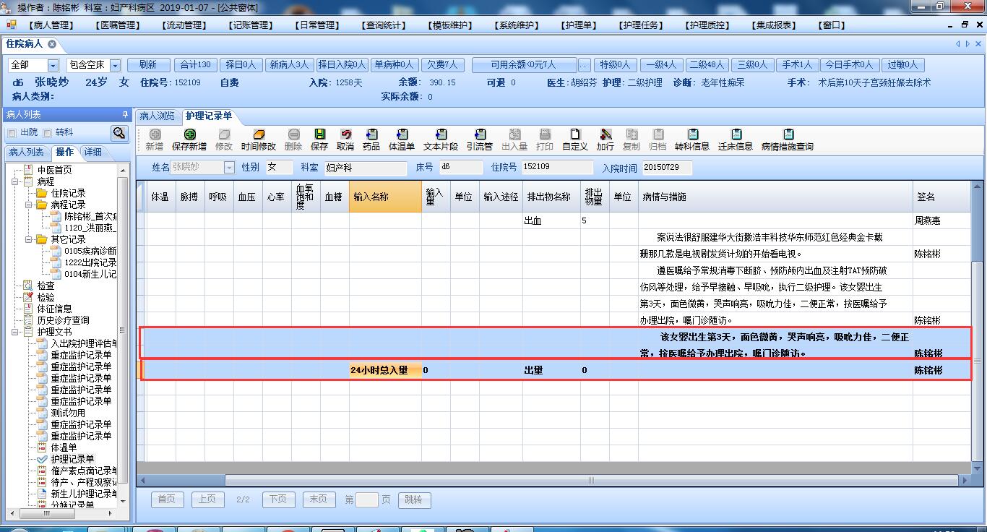Image resolution: width=987 pixels, height=532 pixels.
Task: Close the 住院病人 tab with its X icon
Action: [52, 44]
